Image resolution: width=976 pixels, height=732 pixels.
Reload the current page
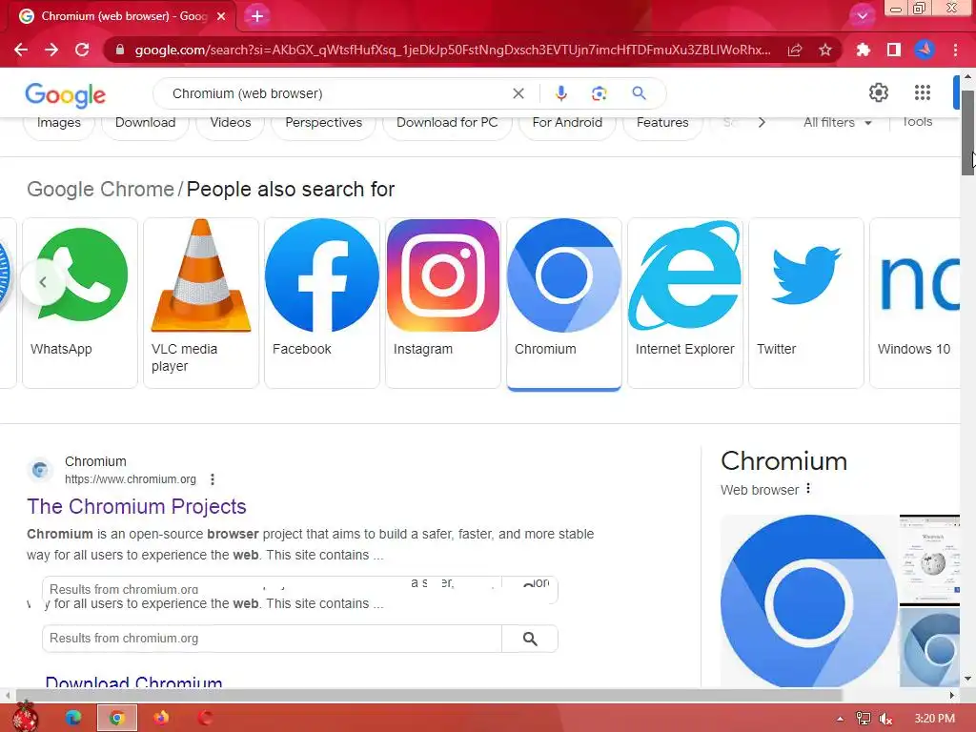pos(82,50)
